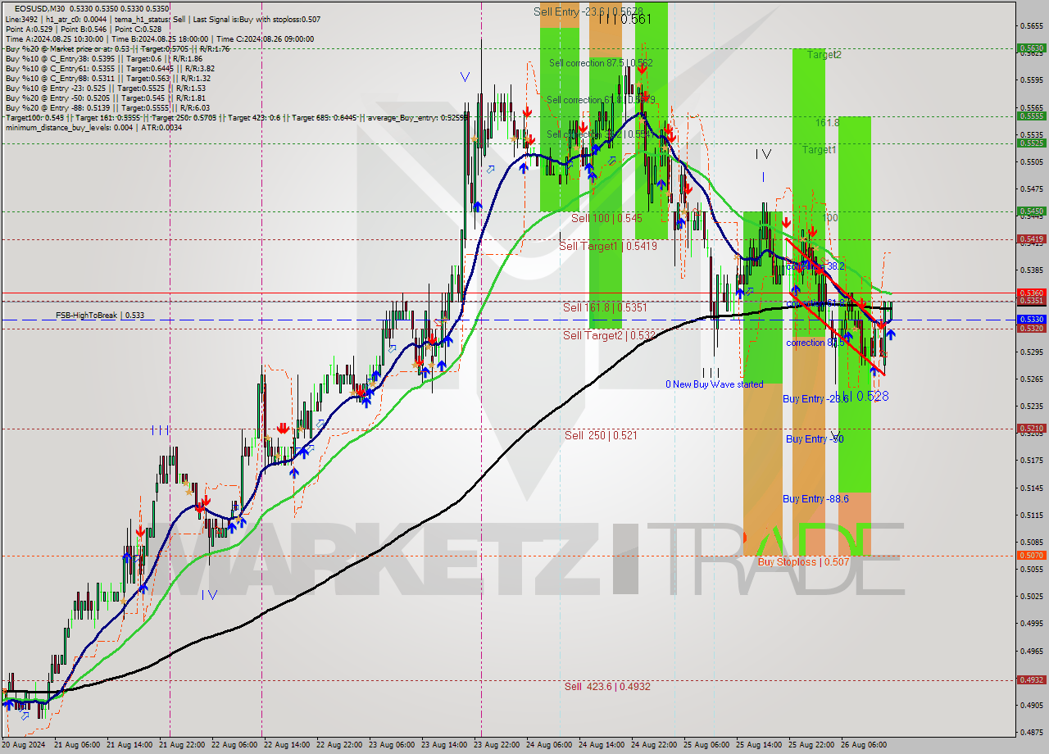Select the 'Sell 100 | 0.545' level label
The width and height of the screenshot is (1049, 754).
[x=606, y=218]
